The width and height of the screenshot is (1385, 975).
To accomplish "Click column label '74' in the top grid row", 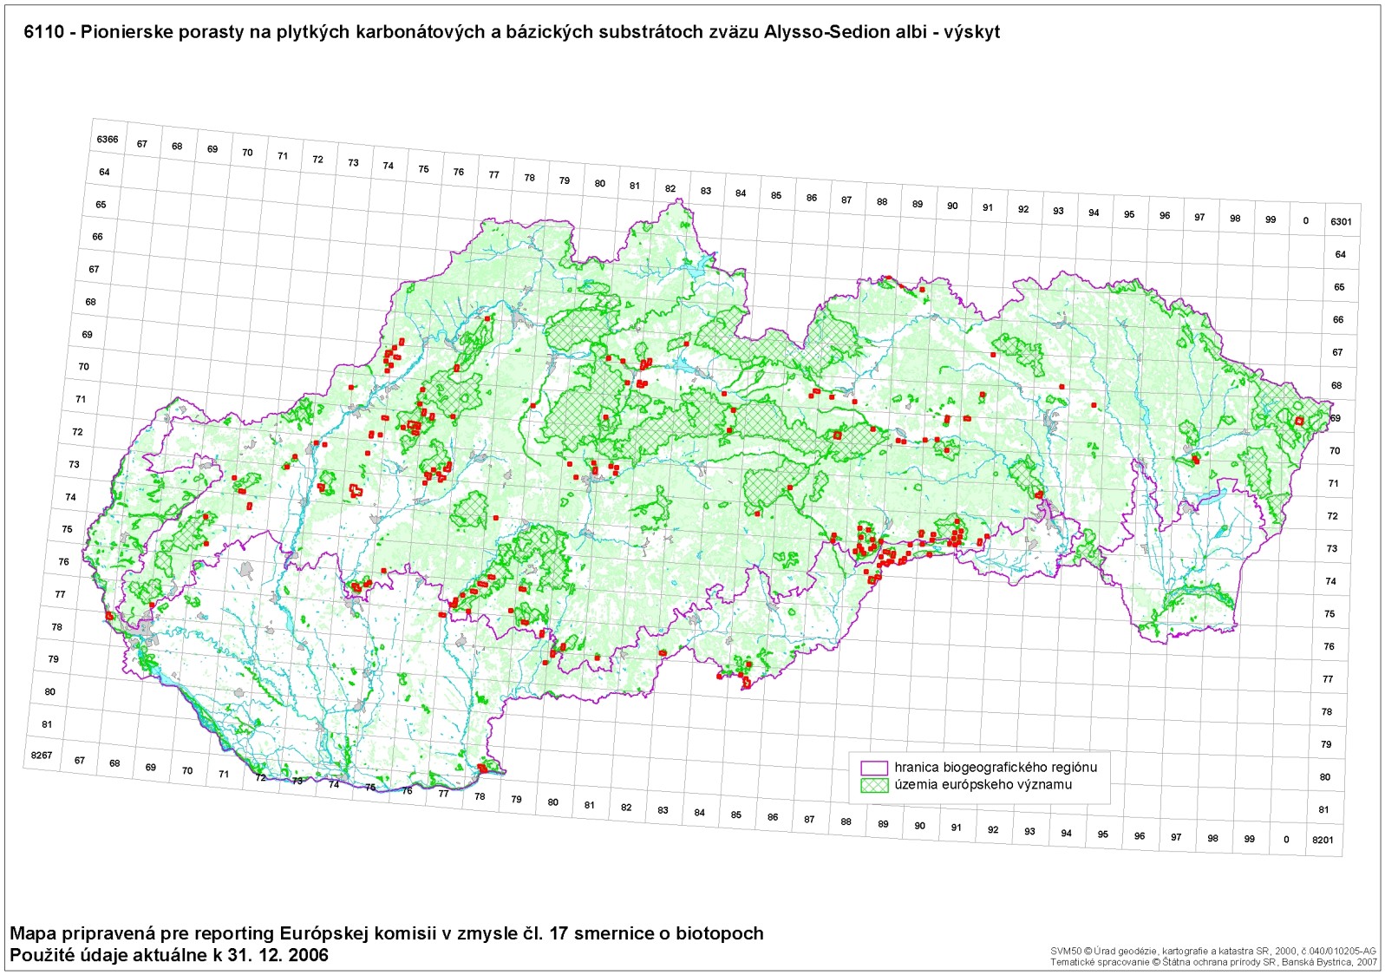I will click(389, 167).
